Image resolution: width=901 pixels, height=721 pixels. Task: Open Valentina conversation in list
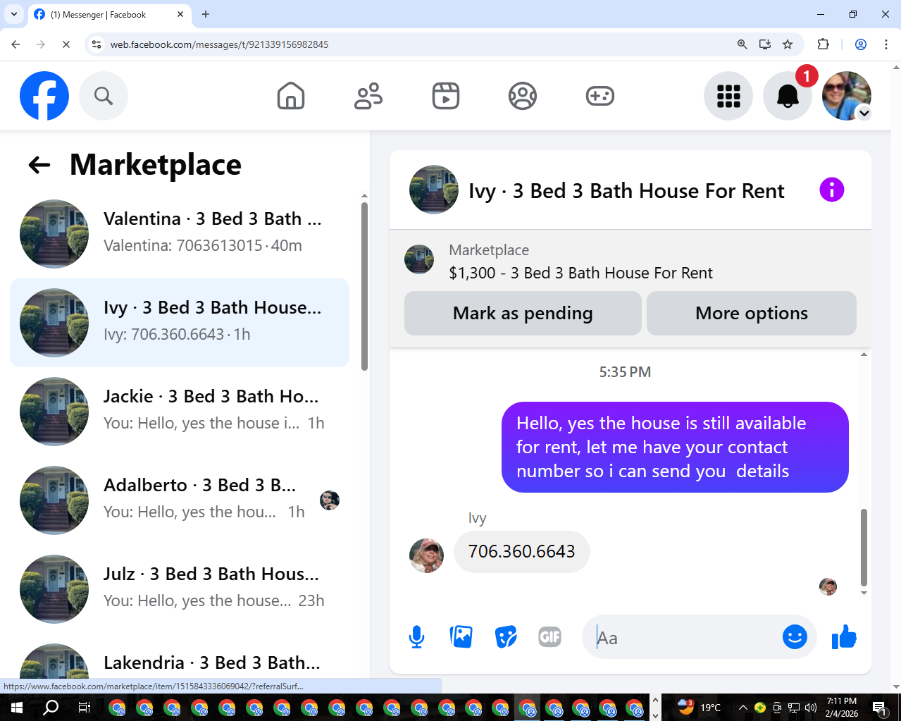(x=180, y=234)
